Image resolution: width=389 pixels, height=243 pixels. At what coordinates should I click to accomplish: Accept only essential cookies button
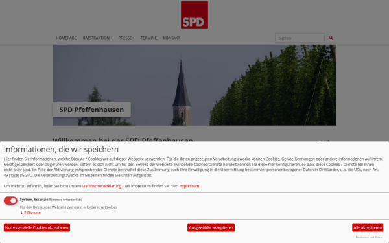coord(37,227)
